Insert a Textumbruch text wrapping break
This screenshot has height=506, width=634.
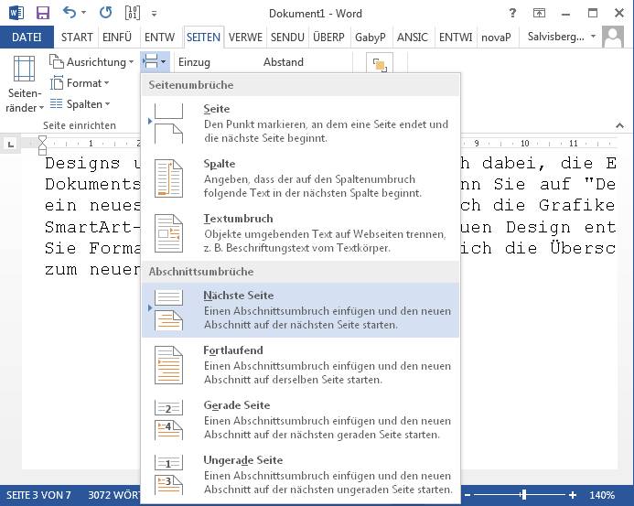(x=300, y=233)
